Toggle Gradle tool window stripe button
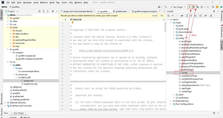 click(x=221, y=45)
